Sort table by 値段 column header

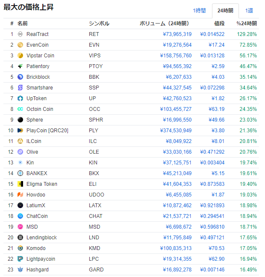[x=219, y=24]
